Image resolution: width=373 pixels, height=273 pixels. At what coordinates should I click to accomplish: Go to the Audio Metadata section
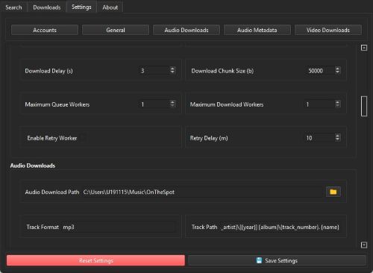257,30
